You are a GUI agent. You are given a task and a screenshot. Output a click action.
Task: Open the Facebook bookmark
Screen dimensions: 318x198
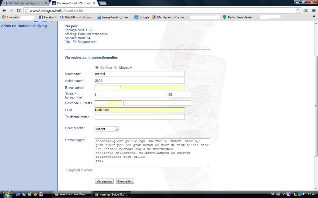pyautogui.click(x=48, y=17)
